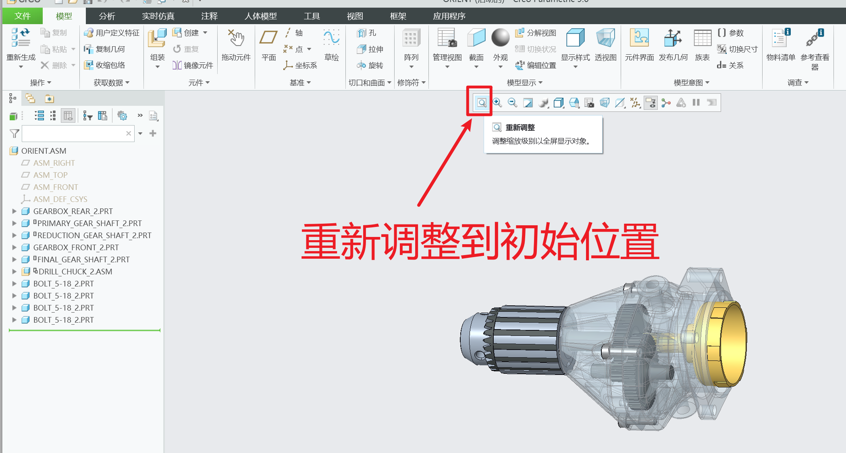846x453 pixels.
Task: Expand the GEARBOX_REAR_2.PRT tree node
Action: pyautogui.click(x=15, y=211)
